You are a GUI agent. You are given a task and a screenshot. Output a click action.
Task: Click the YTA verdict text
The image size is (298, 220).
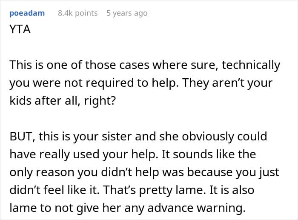[20, 29]
